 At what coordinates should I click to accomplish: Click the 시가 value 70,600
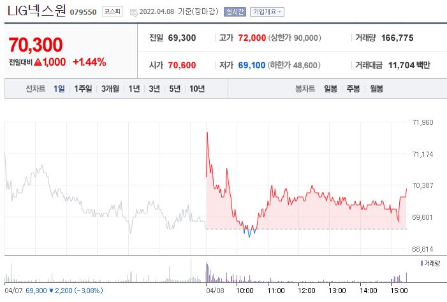click(x=182, y=65)
